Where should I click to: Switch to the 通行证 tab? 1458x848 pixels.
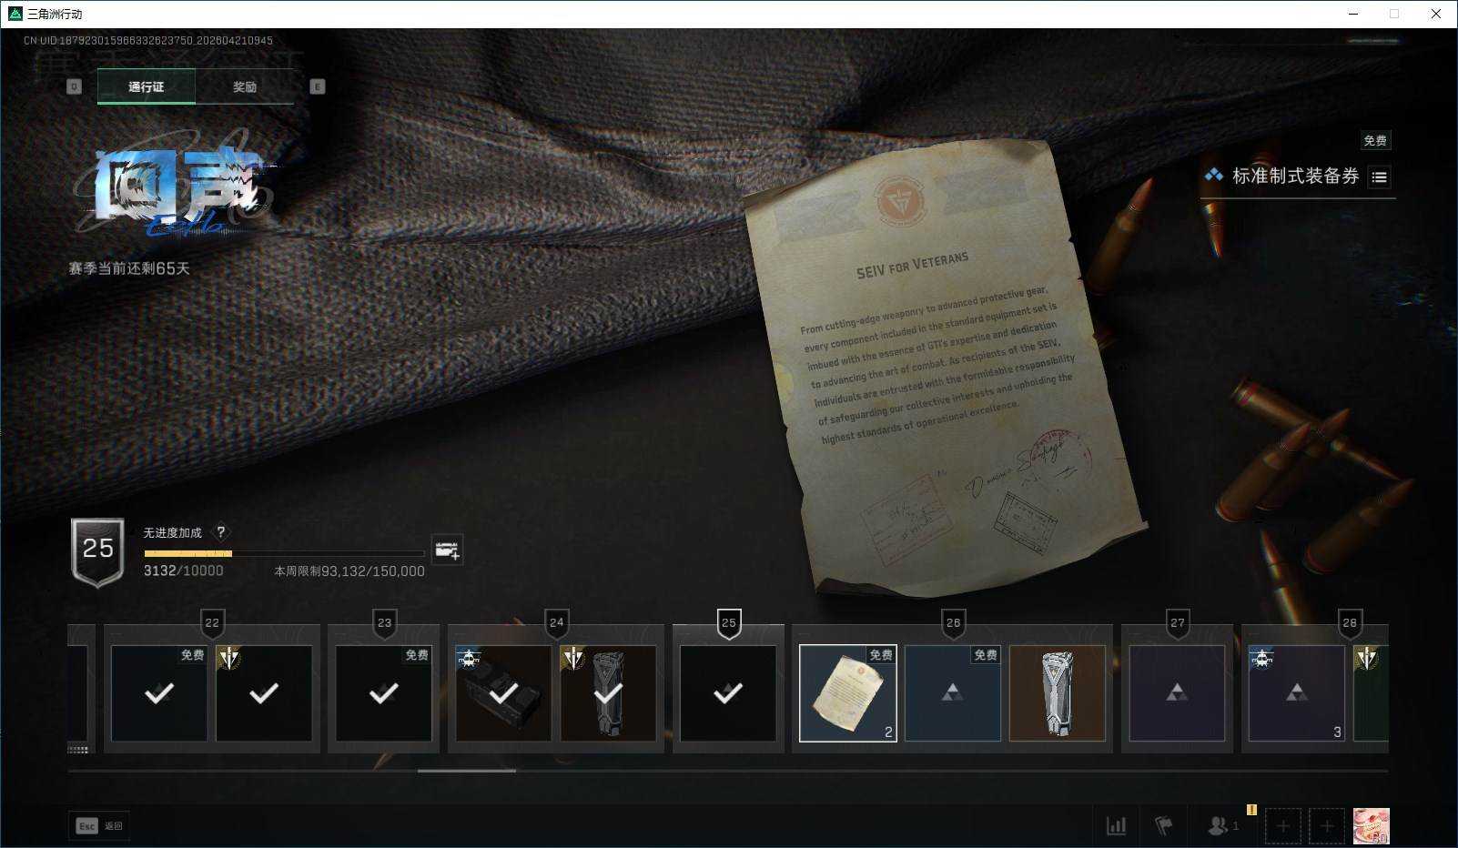pos(147,87)
